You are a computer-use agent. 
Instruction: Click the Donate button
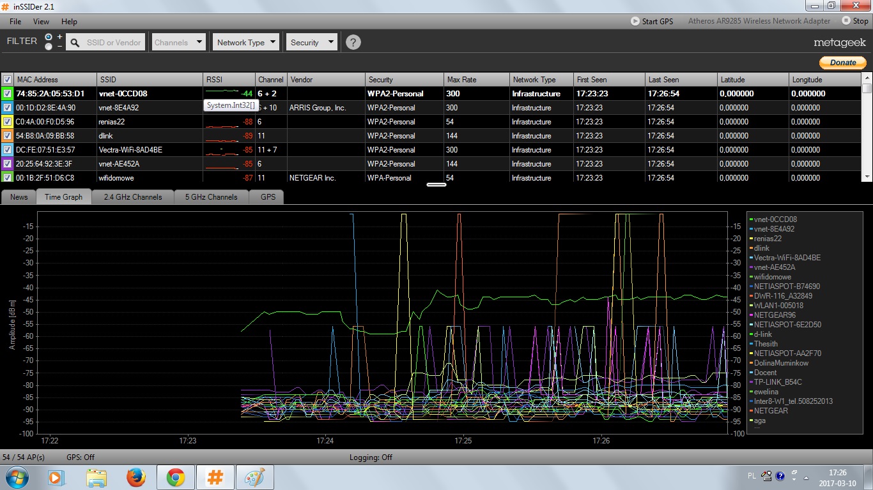coord(843,63)
